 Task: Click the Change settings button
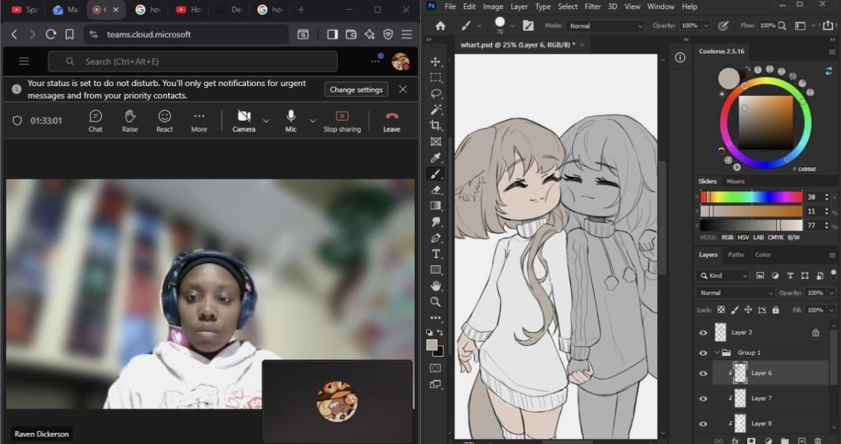coord(356,90)
